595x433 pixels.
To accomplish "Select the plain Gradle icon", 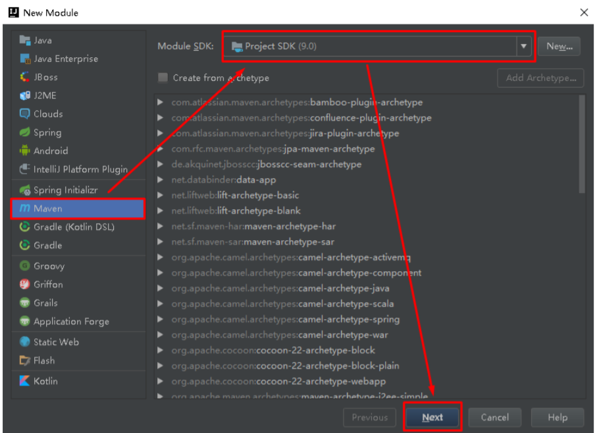I will 24,245.
